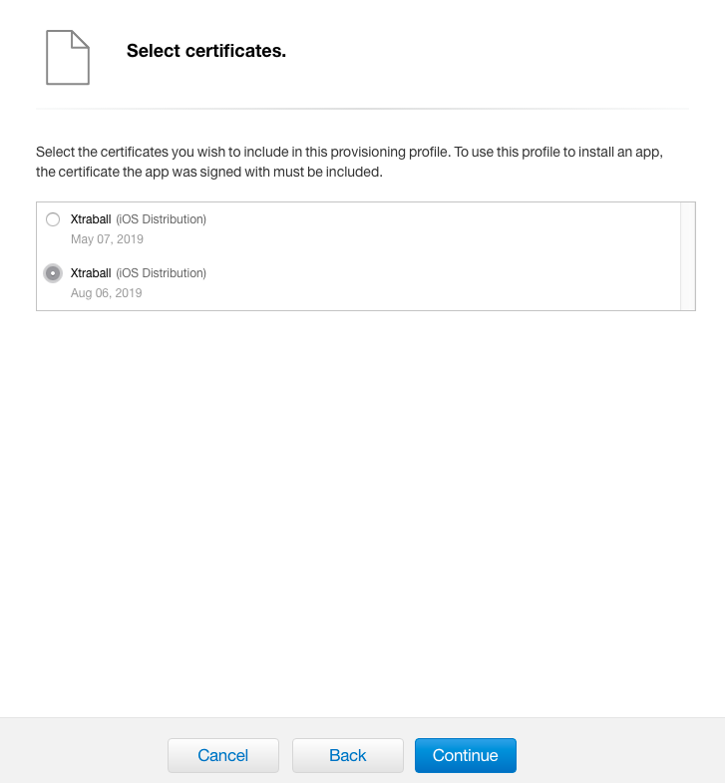Click empty space right of second certificate row
This screenshot has width=725, height=783.
tap(449, 282)
